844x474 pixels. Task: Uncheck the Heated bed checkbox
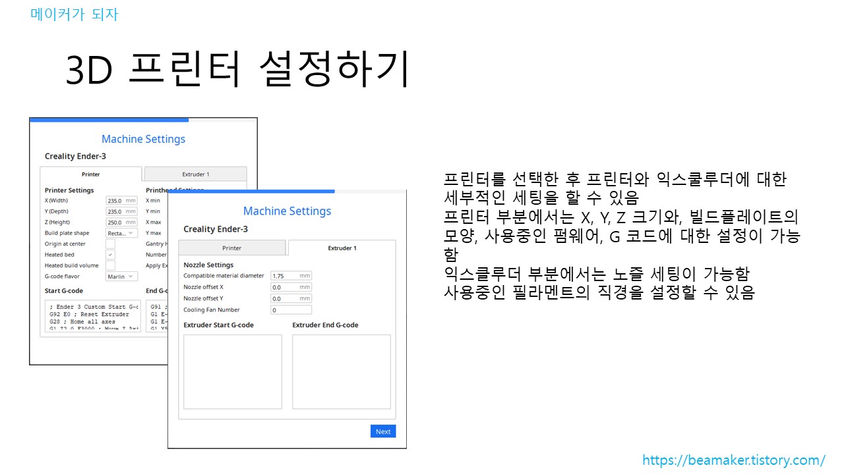tap(111, 254)
